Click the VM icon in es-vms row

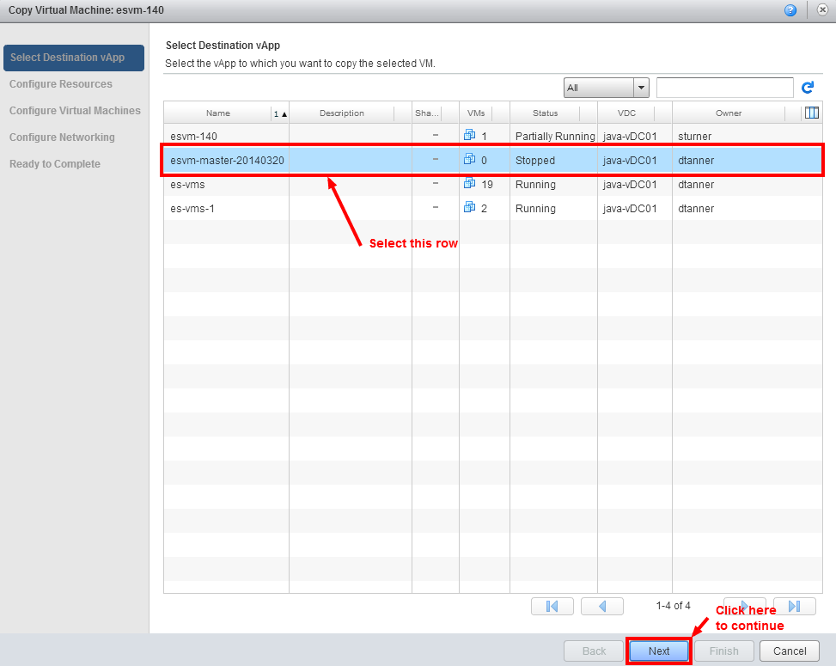click(470, 184)
